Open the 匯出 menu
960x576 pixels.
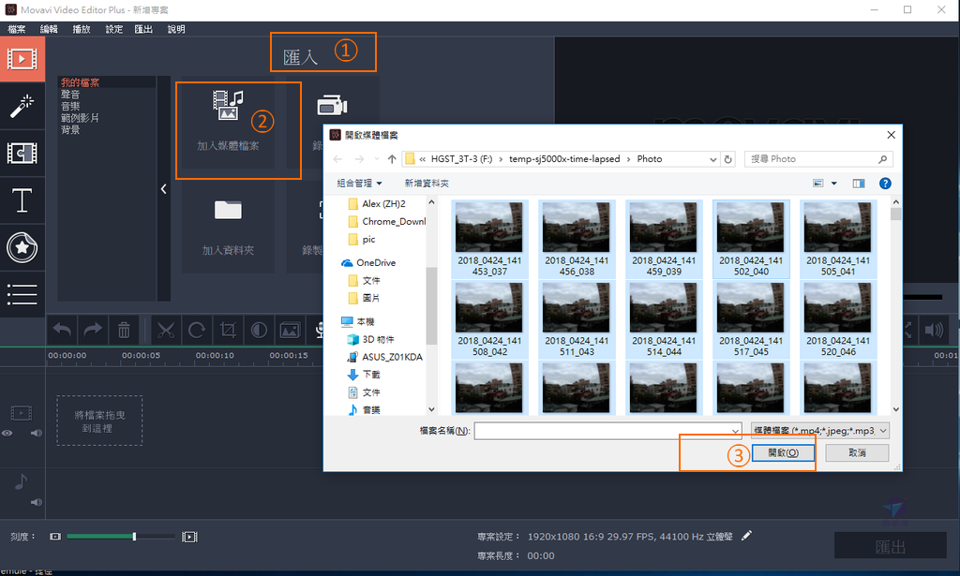pos(143,29)
